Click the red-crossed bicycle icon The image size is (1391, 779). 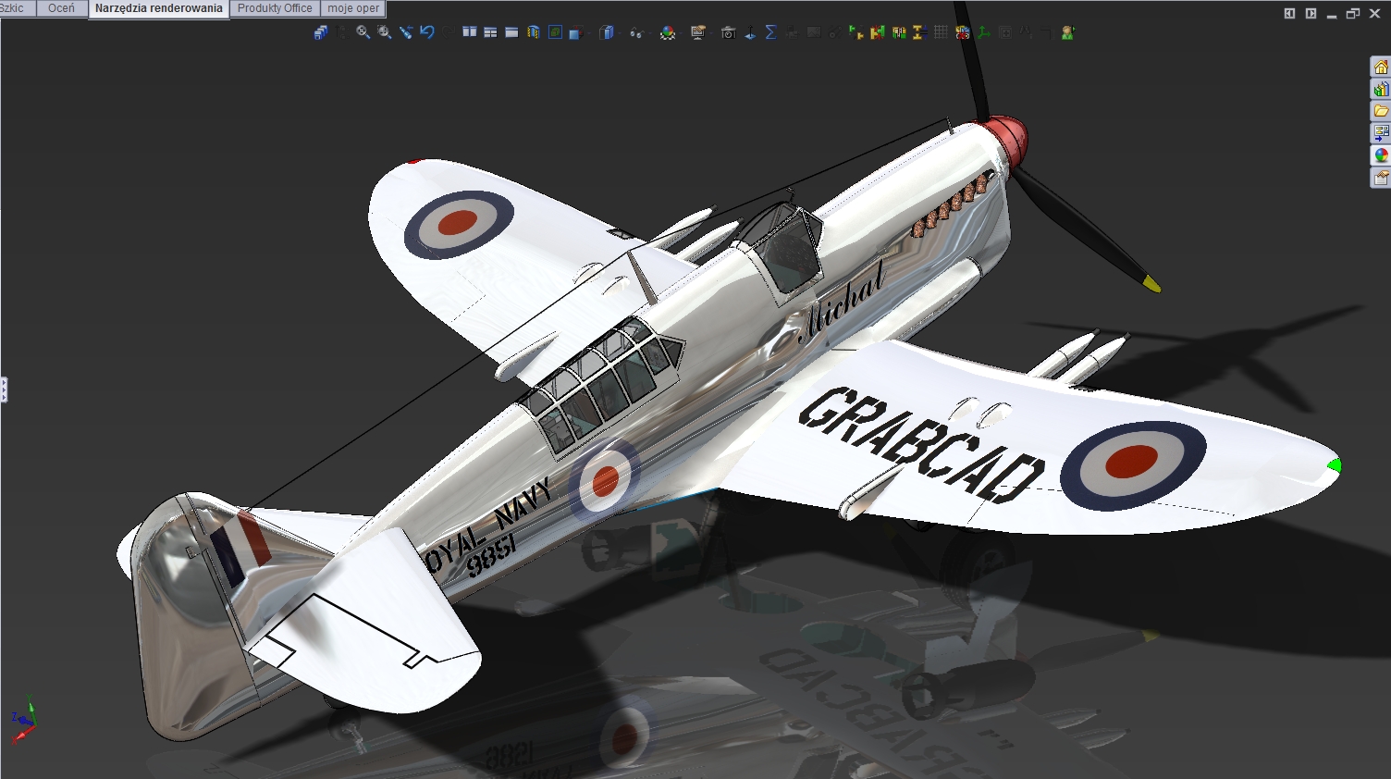pos(962,32)
